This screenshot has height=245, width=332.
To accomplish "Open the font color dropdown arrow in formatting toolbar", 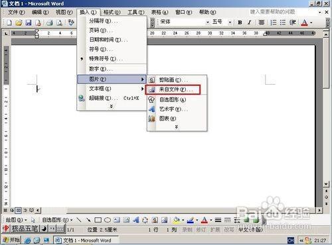I will pyautogui.click(x=311, y=23).
